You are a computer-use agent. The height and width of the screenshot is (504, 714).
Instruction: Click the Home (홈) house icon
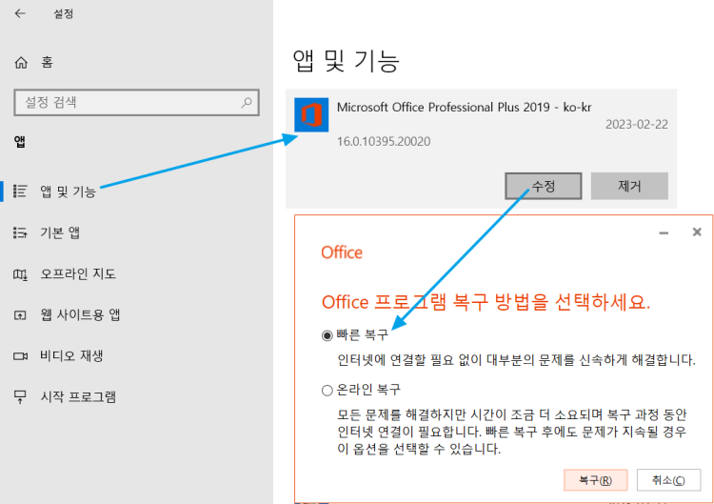point(21,63)
